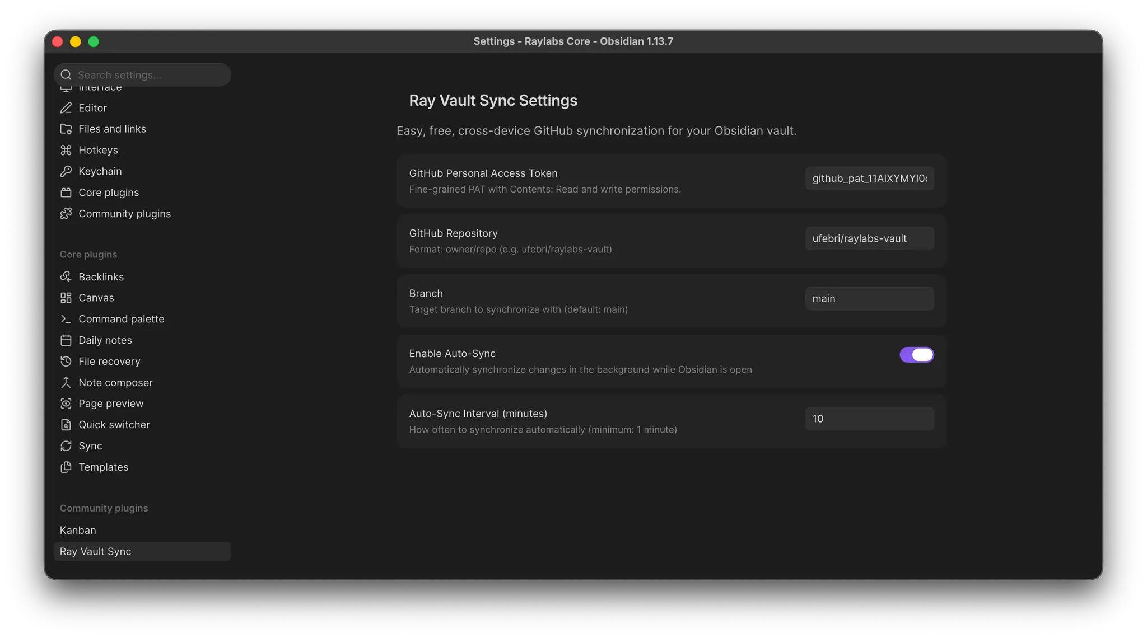Close the Settings window with red button
The width and height of the screenshot is (1147, 638).
(57, 41)
